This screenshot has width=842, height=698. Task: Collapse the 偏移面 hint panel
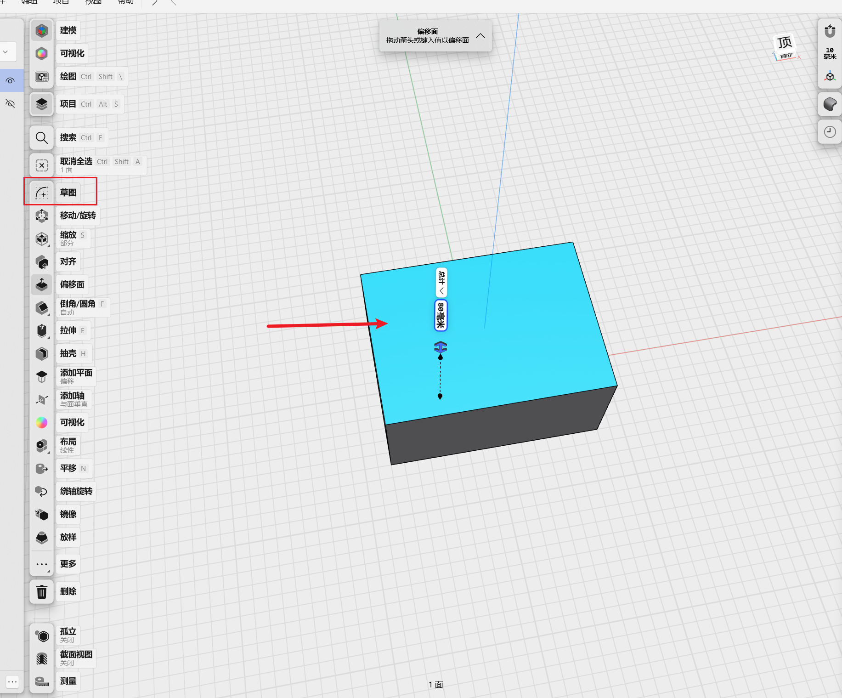click(480, 36)
